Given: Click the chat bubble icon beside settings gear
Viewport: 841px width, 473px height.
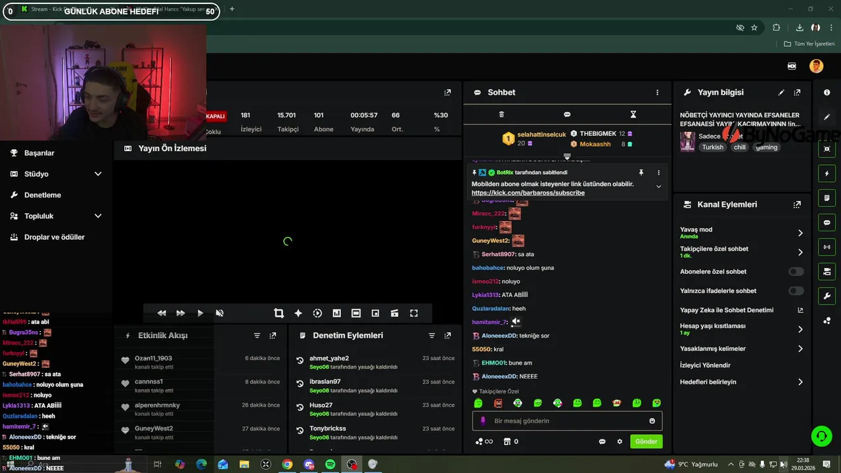Looking at the screenshot, I should (x=602, y=441).
